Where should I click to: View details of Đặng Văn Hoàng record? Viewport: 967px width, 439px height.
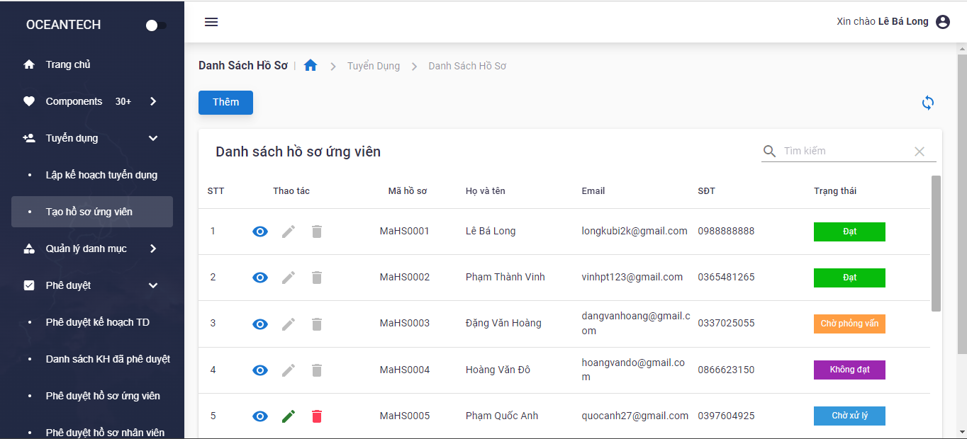pos(260,324)
